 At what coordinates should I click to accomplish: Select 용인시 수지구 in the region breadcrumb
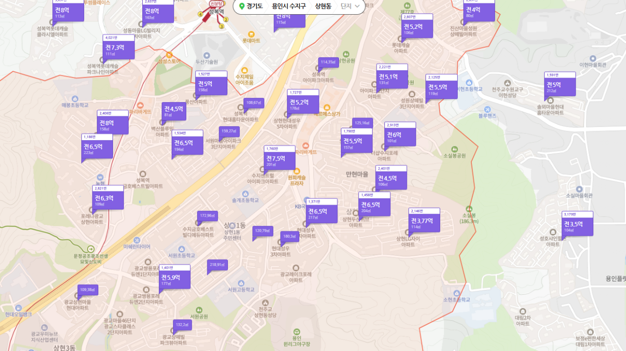point(289,6)
